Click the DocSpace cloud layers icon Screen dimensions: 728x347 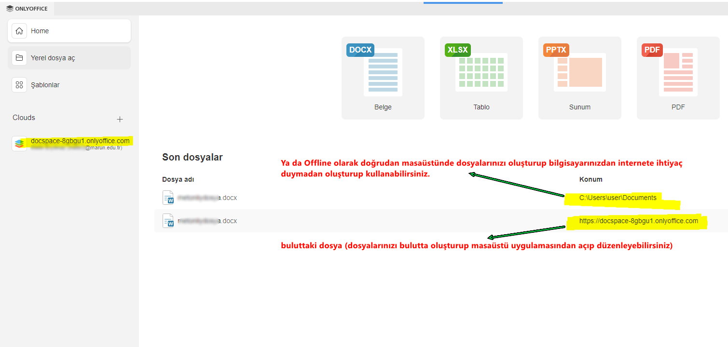pyautogui.click(x=19, y=144)
